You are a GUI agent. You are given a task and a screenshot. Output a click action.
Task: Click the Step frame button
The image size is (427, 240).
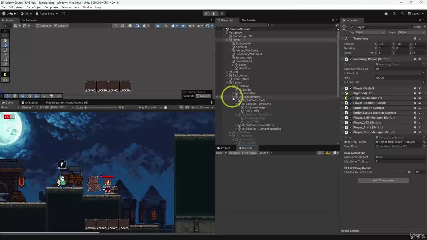click(222, 13)
